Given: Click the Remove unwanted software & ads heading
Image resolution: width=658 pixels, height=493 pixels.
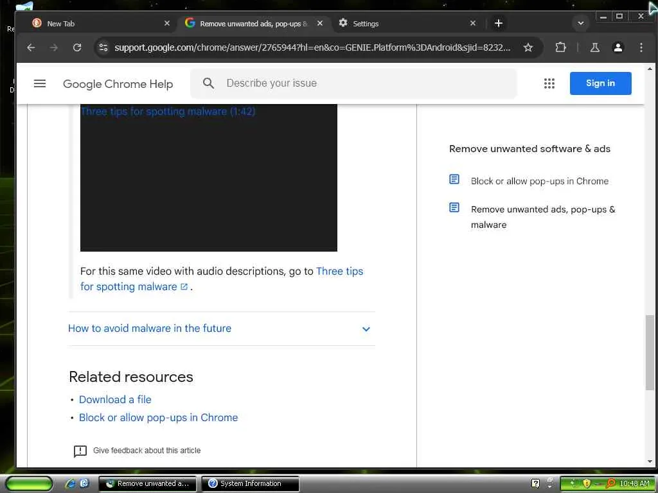Looking at the screenshot, I should click(x=529, y=149).
